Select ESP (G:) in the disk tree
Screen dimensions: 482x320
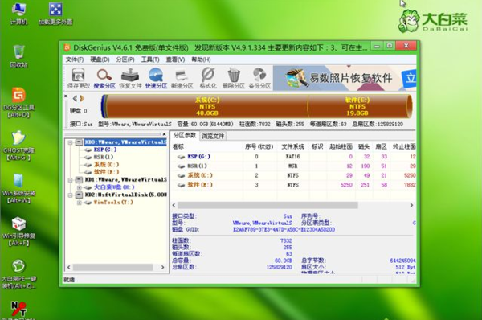click(x=104, y=150)
